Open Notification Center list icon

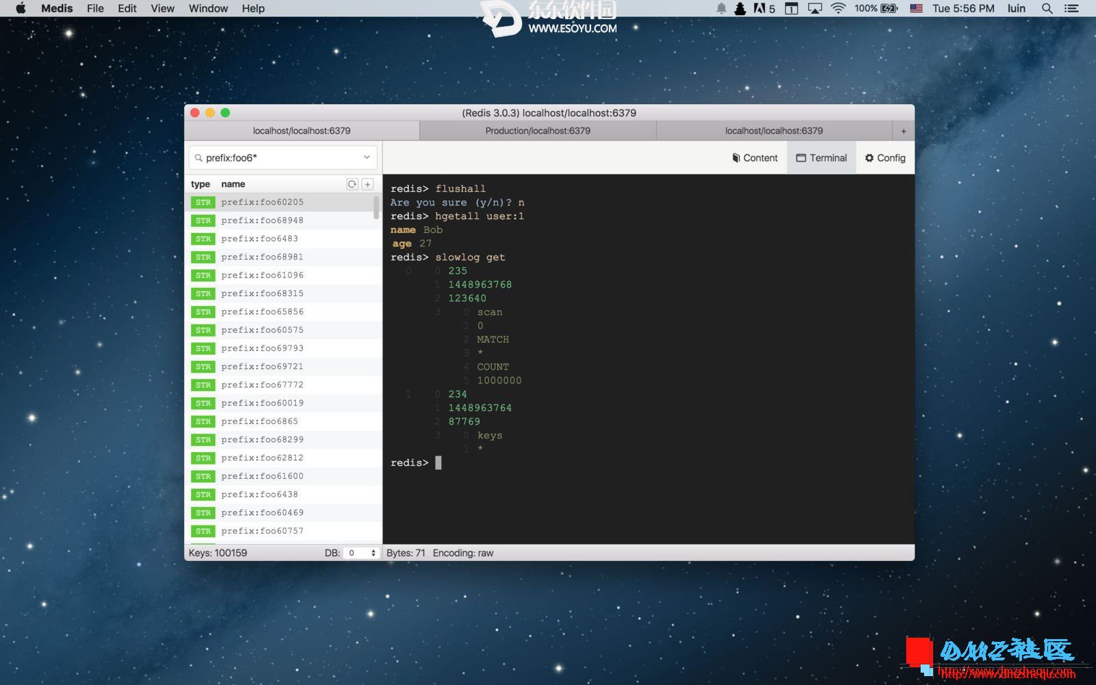(x=1071, y=8)
